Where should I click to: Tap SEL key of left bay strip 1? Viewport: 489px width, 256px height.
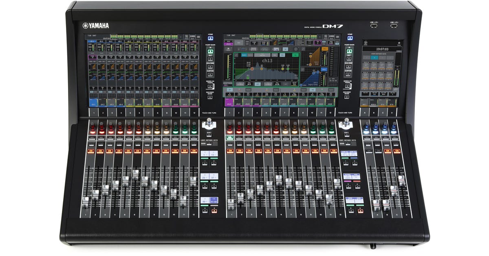93,138
